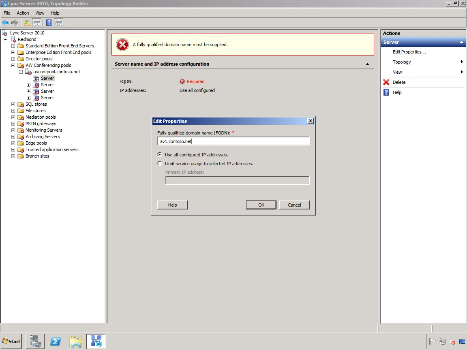Click the Action Center flag tray icon

pyautogui.click(x=433, y=341)
